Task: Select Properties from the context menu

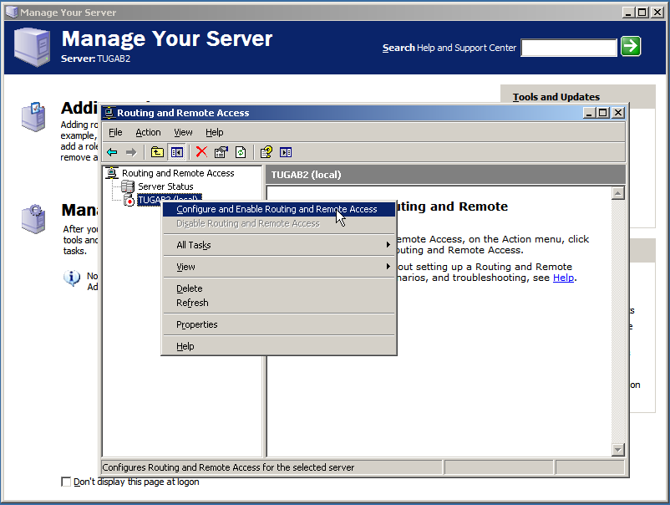Action: [x=197, y=324]
